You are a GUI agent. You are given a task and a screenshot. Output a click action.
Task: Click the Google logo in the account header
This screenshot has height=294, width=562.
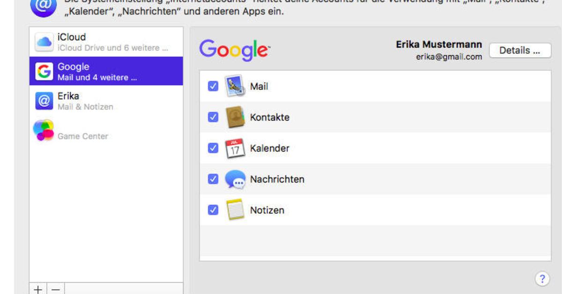(235, 50)
